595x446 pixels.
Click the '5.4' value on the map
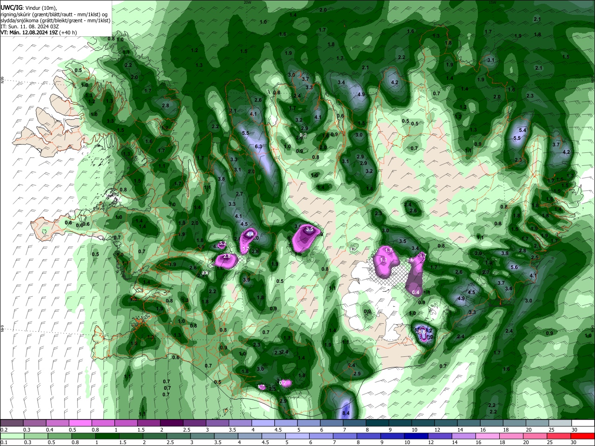[522, 131]
